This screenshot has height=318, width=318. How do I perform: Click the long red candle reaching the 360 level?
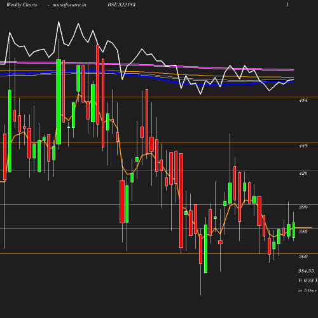click(181, 200)
